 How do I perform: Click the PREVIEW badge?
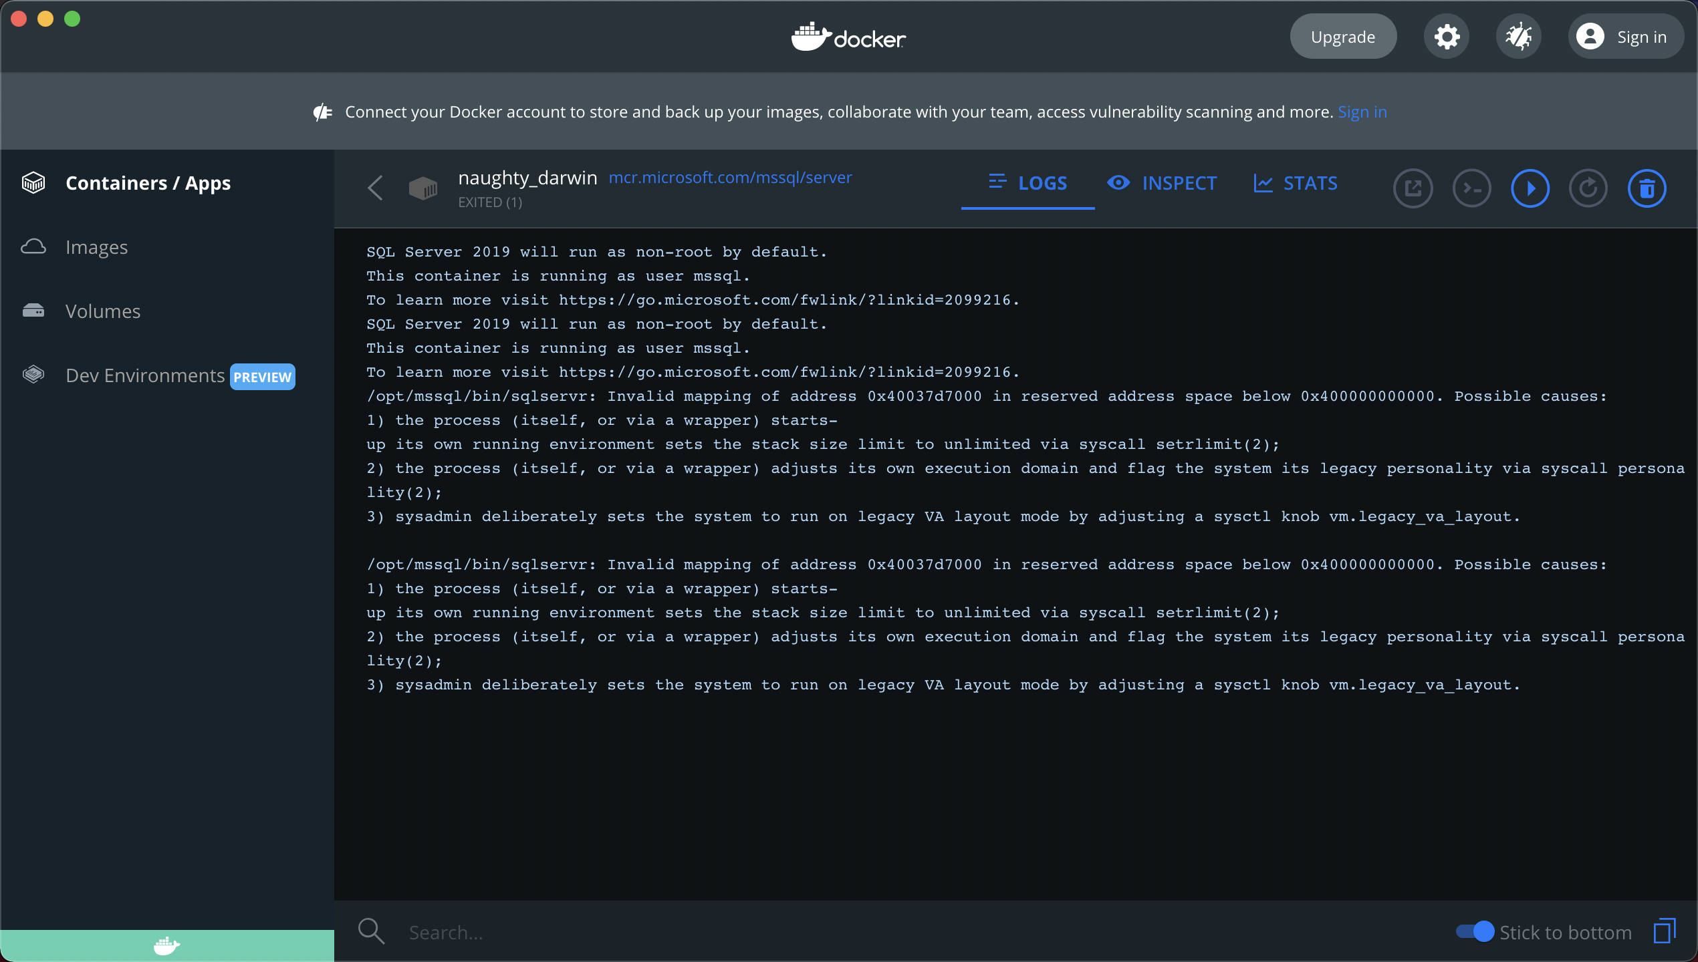263,377
